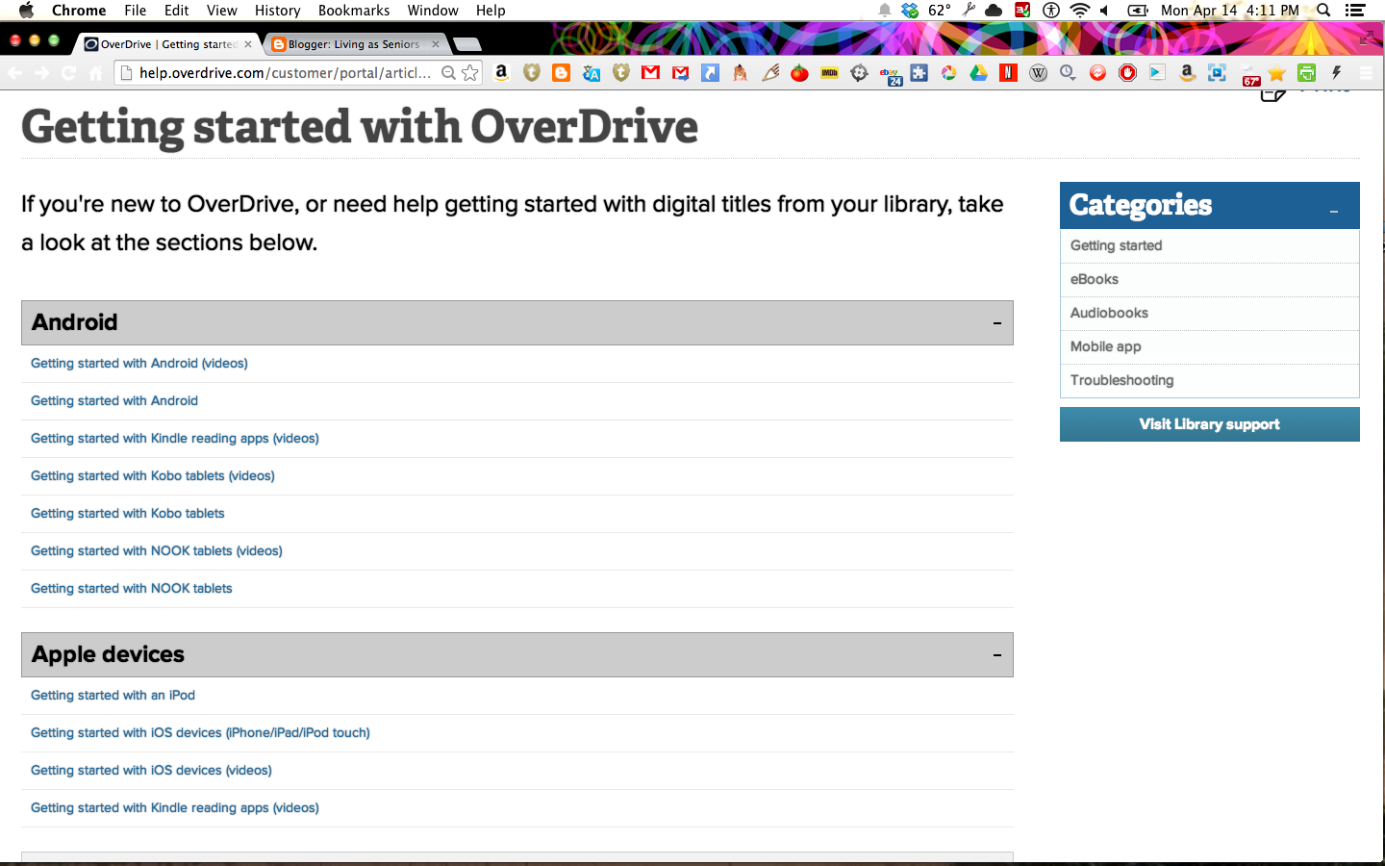Go to the home page
This screenshot has width=1385, height=866.
point(95,73)
